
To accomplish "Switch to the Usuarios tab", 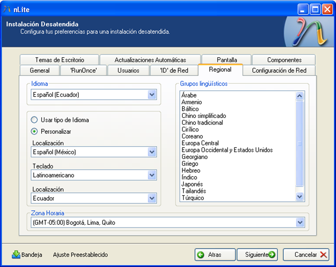I will click(x=128, y=70).
